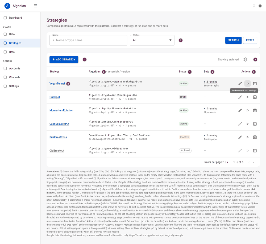266x244 pixels.
Task: Open list settings via the gear icon
Action: tap(245, 60)
